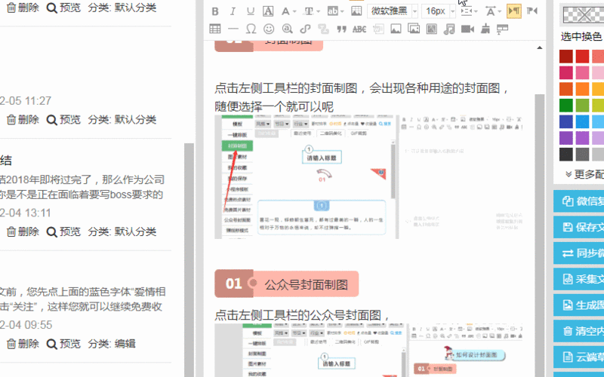Pick the purple color swatch
The height and width of the screenshot is (377, 604).
tap(565, 138)
